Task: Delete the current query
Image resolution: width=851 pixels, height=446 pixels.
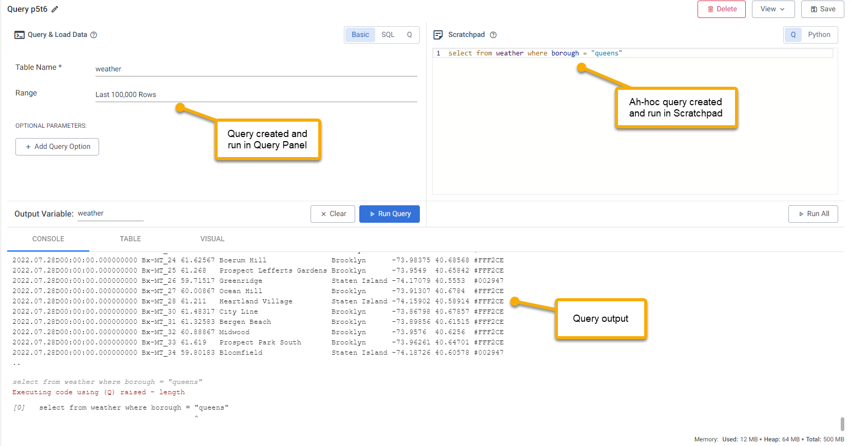Action: pyautogui.click(x=721, y=9)
